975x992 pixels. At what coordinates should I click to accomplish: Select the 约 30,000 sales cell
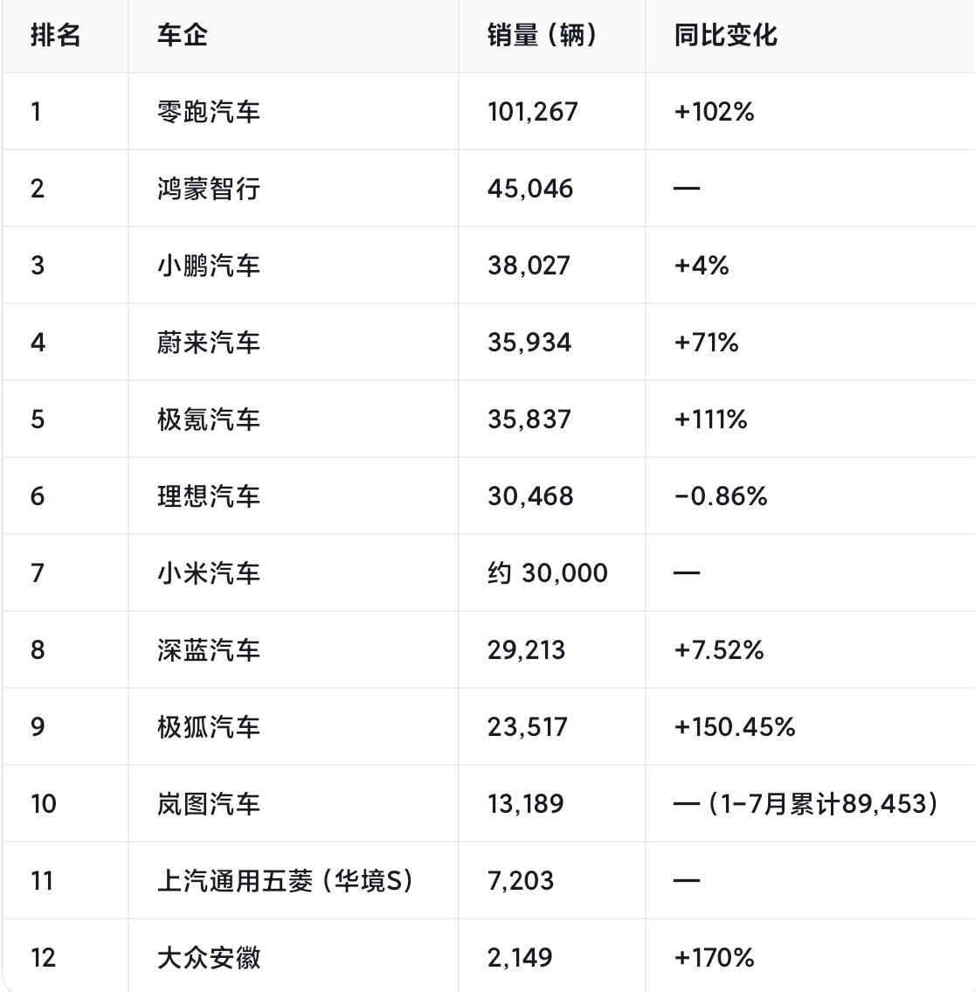coord(547,573)
